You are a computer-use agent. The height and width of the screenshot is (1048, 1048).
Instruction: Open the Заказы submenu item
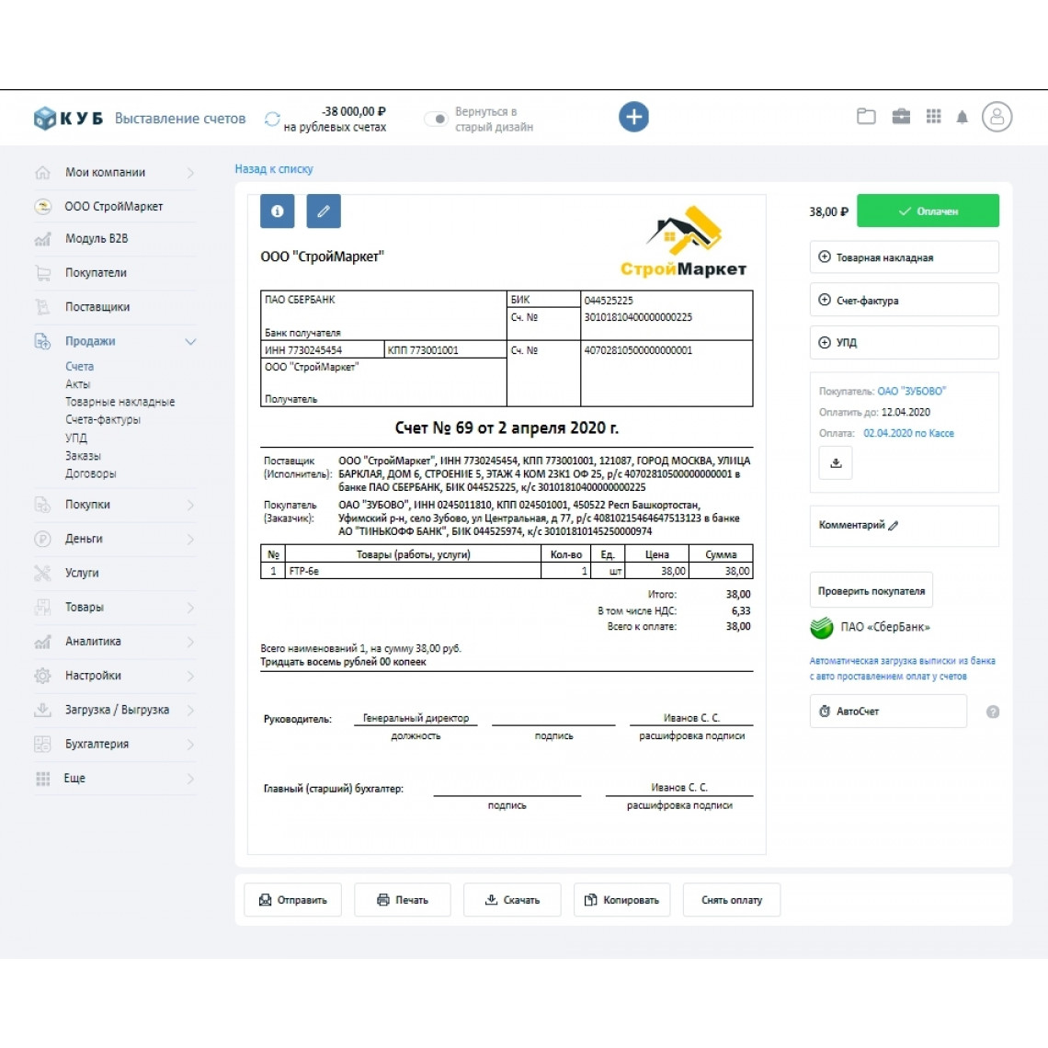(x=83, y=456)
